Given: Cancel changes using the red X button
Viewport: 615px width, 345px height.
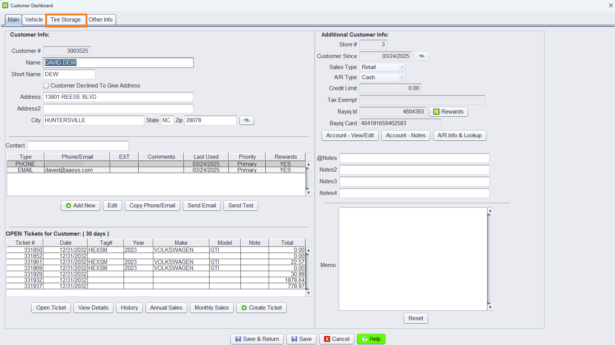Looking at the screenshot, I should (x=337, y=339).
